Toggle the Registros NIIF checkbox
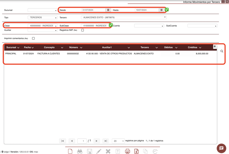Screen dimensions: 229x154 (x=83, y=30)
